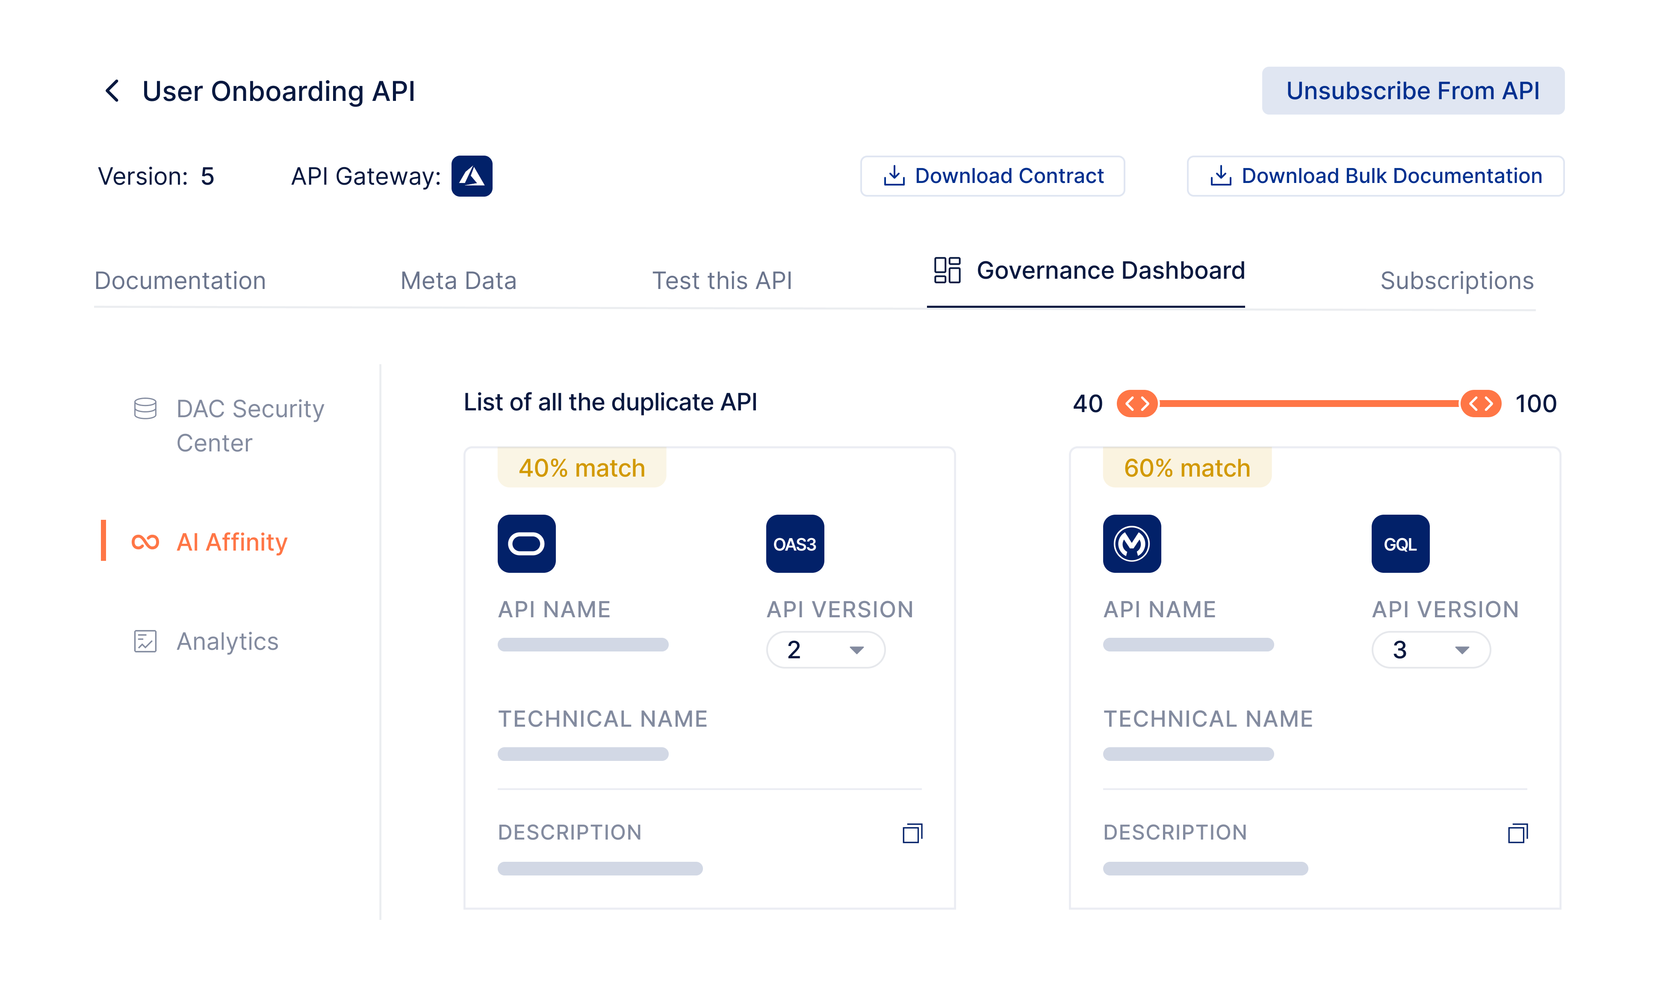Open Analytics in sidebar
1659x1002 pixels.
click(227, 641)
